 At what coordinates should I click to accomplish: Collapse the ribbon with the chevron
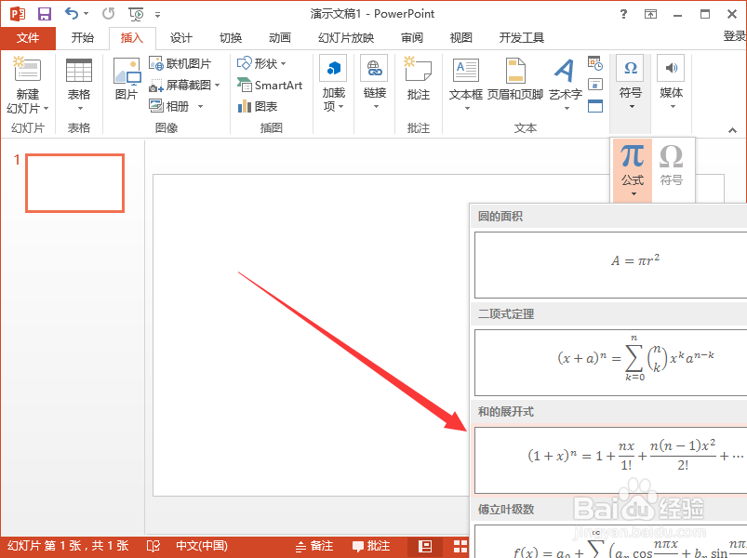pyautogui.click(x=732, y=130)
